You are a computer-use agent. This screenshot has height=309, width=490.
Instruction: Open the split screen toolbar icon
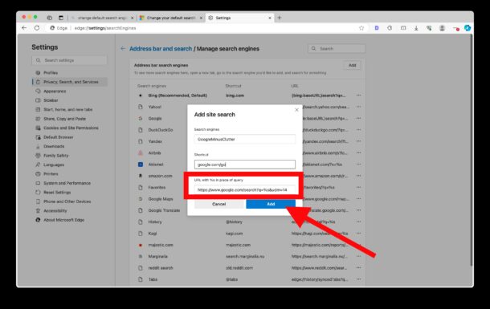point(403,28)
